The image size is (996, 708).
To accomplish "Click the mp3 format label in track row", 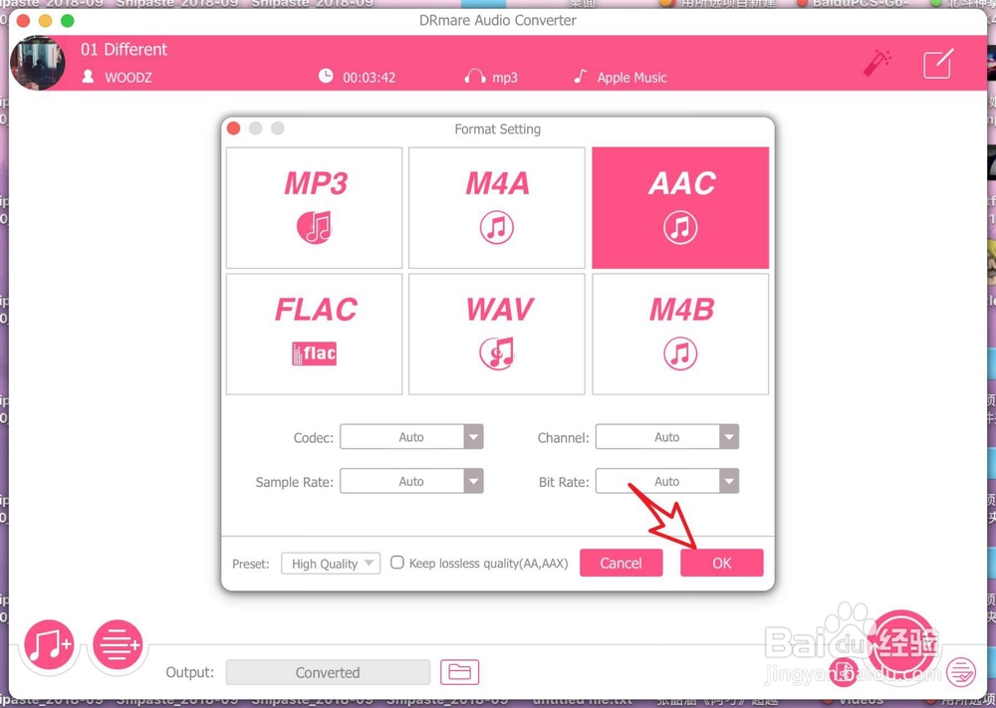I will [505, 78].
